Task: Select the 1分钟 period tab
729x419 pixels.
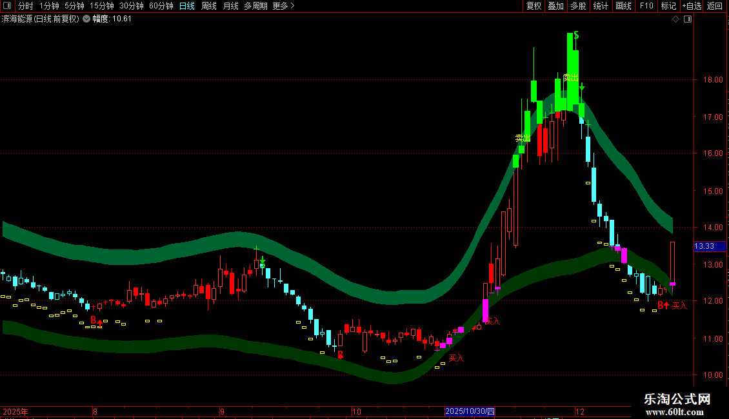Action: [x=49, y=6]
